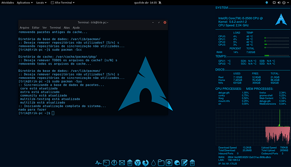This screenshot has width=291, height=167.
Task: Launch Firefox from the dock
Action: 145,163
